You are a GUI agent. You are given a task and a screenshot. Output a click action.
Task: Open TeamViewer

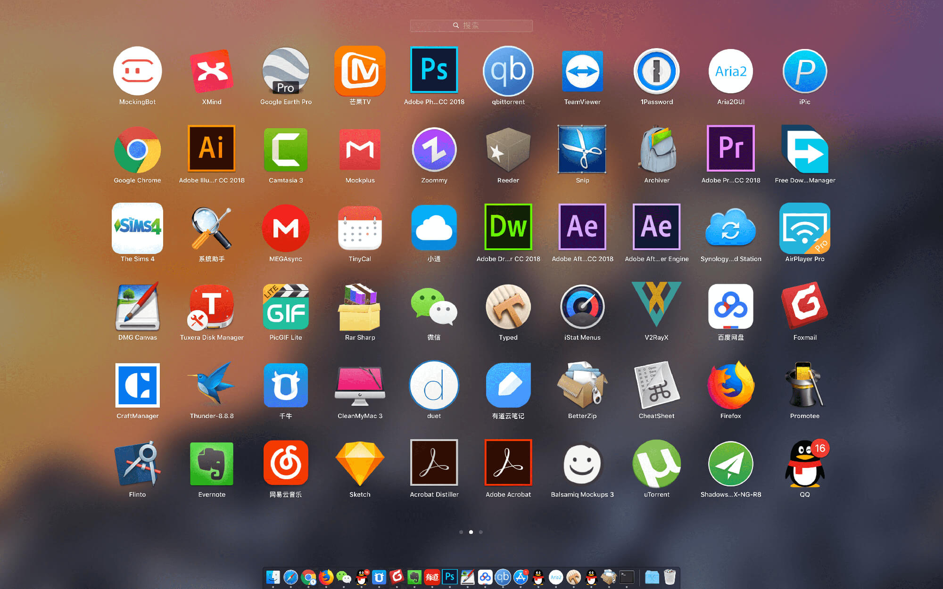tap(582, 71)
